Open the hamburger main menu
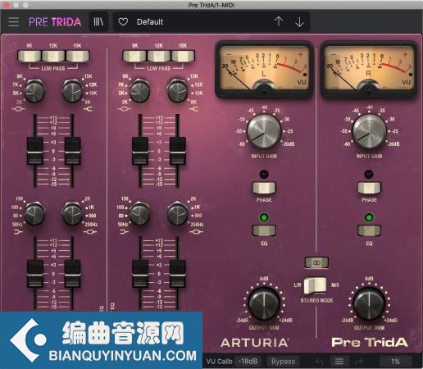This screenshot has height=369, width=423. [x=13, y=21]
